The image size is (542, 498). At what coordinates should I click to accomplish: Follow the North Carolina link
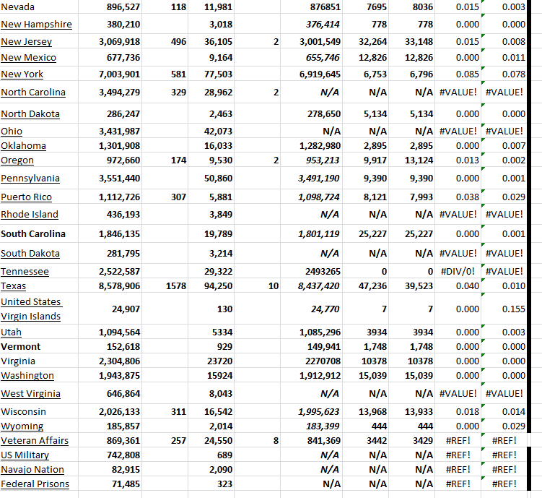tap(33, 92)
